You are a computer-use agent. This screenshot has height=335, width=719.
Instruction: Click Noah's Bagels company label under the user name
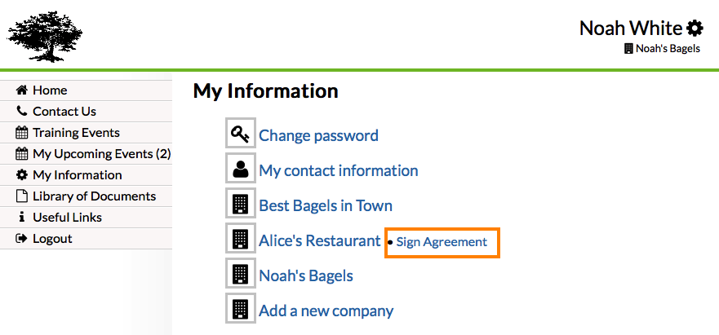[667, 49]
